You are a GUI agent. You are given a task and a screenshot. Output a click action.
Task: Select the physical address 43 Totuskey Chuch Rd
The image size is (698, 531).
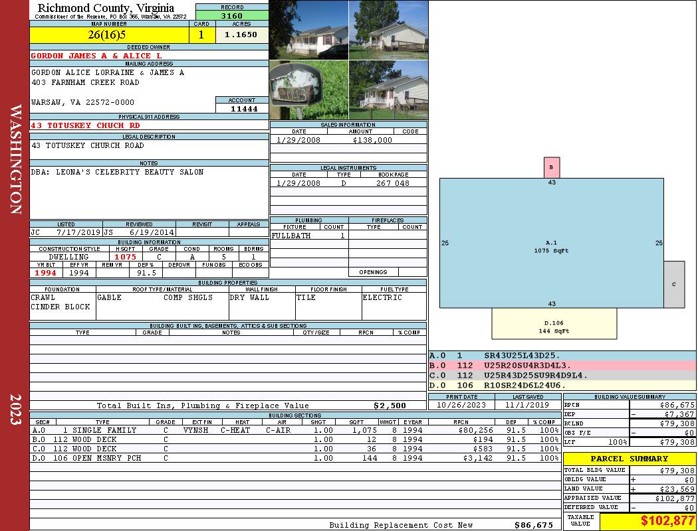point(86,125)
